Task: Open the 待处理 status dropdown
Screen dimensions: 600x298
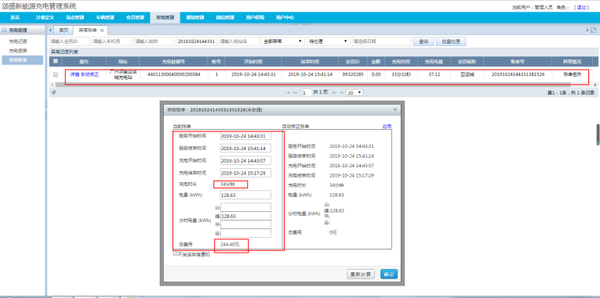Action: pyautogui.click(x=329, y=41)
